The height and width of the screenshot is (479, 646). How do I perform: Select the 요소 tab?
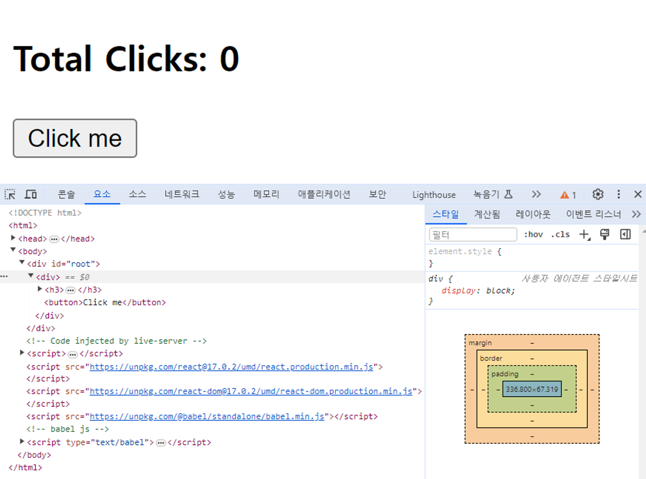(102, 194)
